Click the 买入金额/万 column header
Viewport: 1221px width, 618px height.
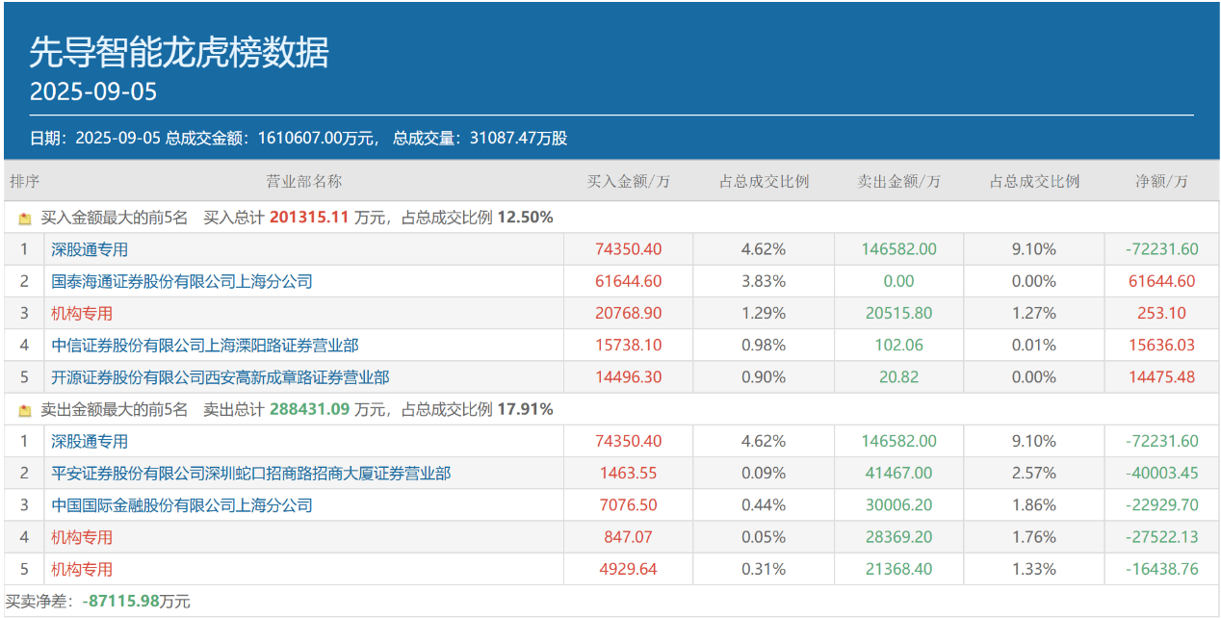(629, 181)
